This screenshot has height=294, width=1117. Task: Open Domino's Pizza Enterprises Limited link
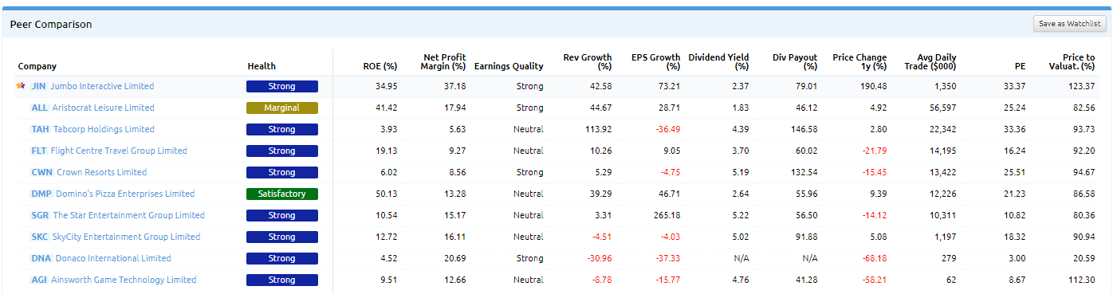[124, 194]
